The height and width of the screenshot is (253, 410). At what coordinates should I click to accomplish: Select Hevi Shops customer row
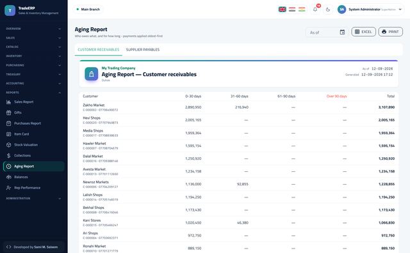pyautogui.click(x=239, y=120)
